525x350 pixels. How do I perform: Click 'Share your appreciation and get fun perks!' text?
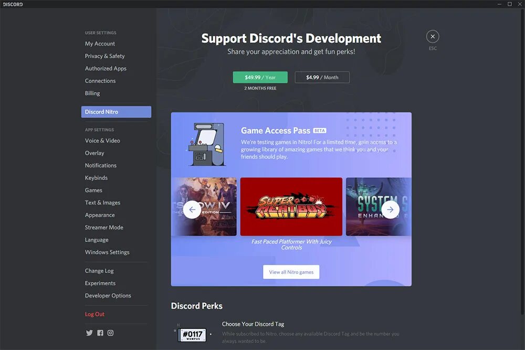(x=291, y=51)
